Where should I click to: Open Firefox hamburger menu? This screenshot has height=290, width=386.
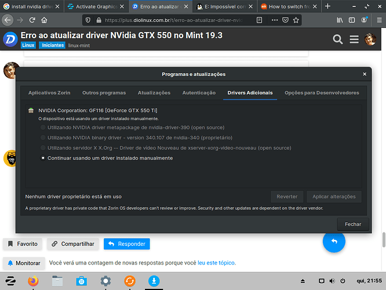[x=379, y=20]
